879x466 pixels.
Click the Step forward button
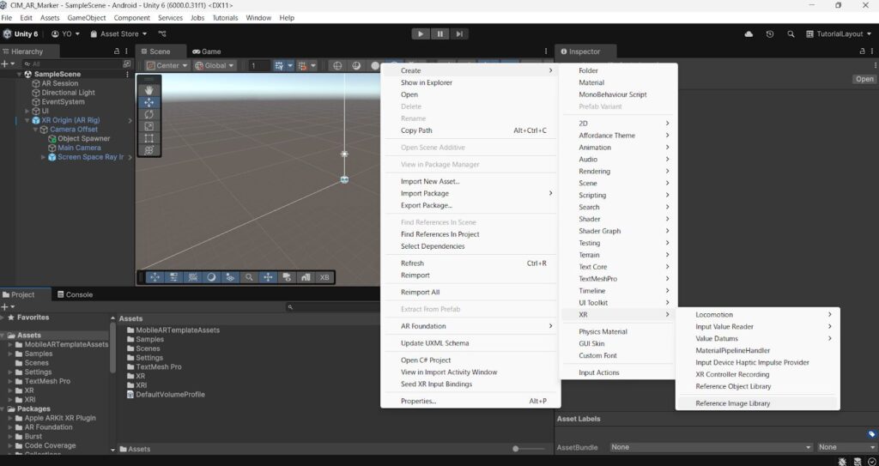(460, 34)
